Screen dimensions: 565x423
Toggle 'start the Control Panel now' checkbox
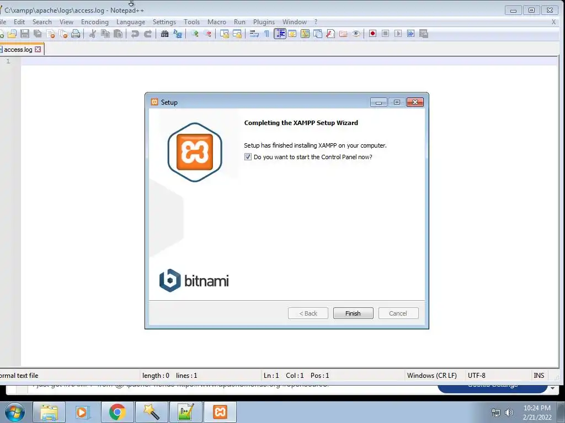pos(248,157)
